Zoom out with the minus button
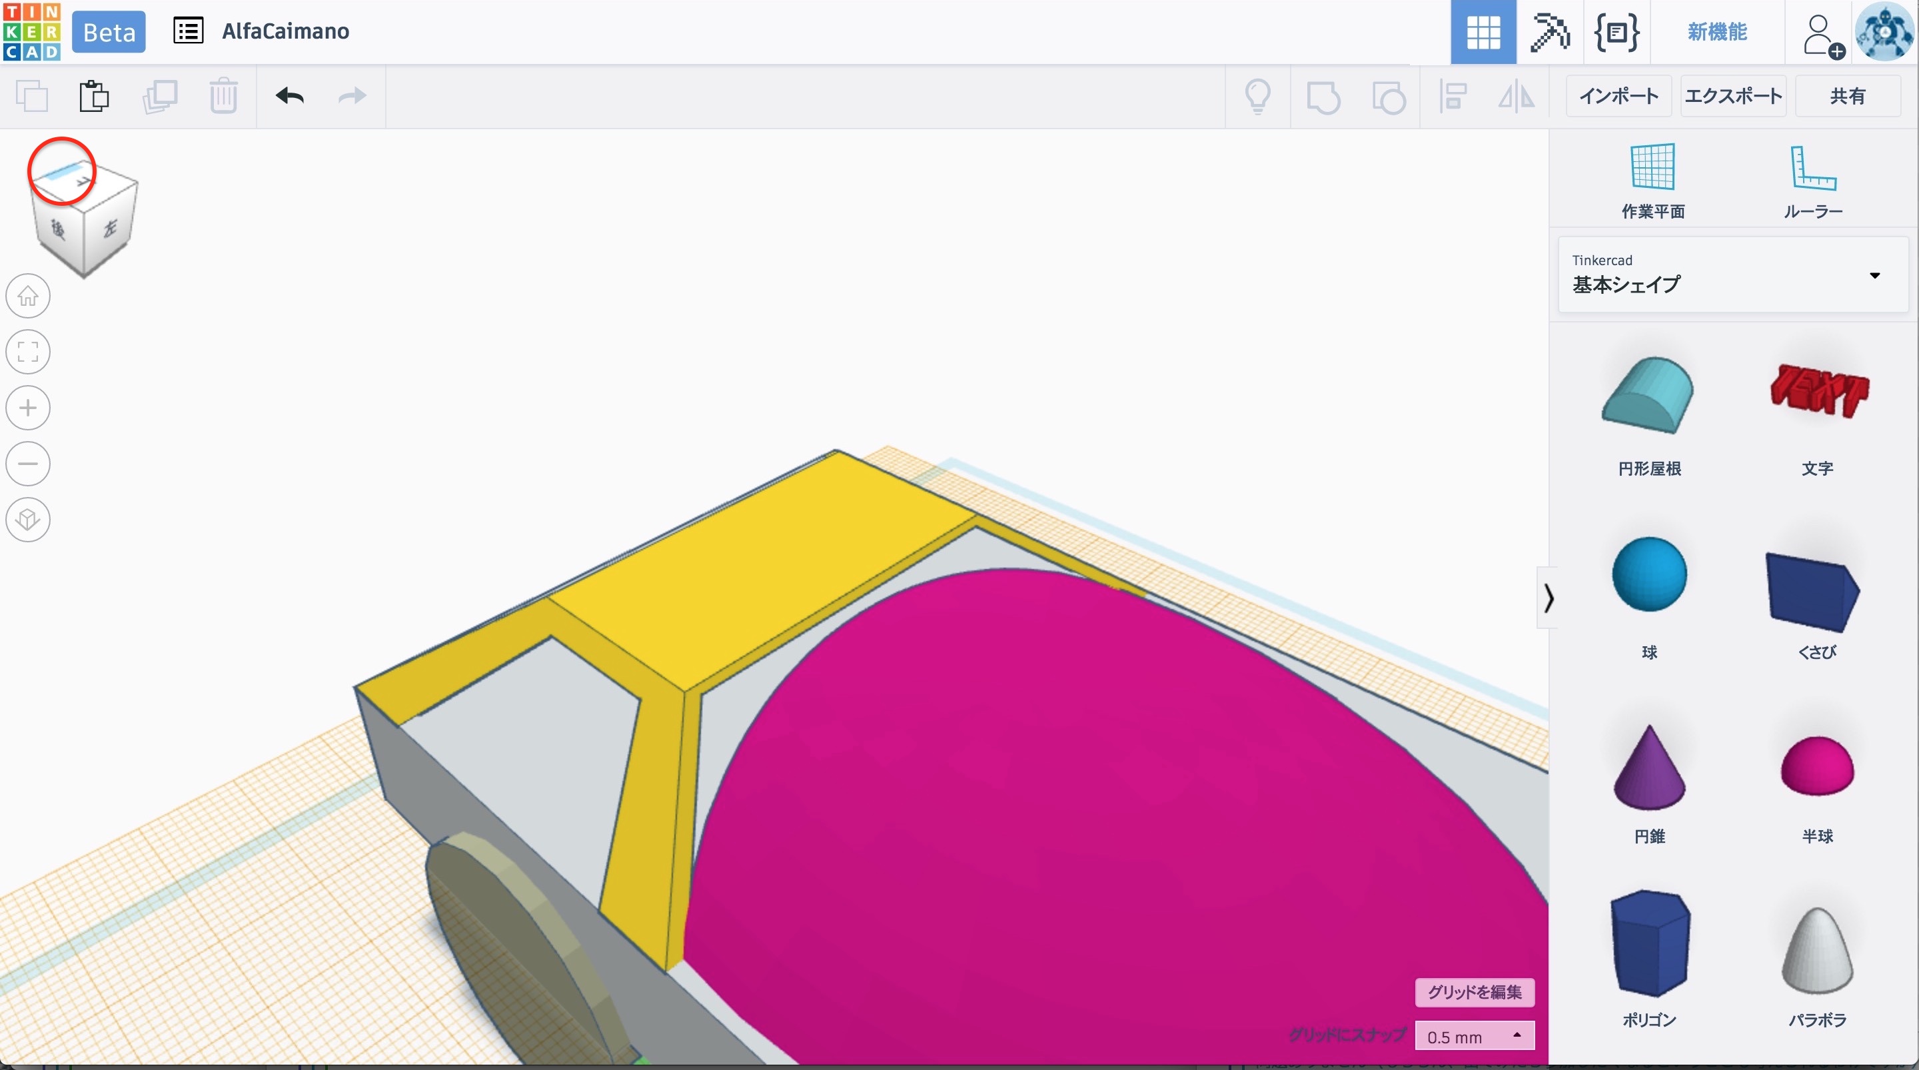The width and height of the screenshot is (1919, 1070). [x=28, y=464]
